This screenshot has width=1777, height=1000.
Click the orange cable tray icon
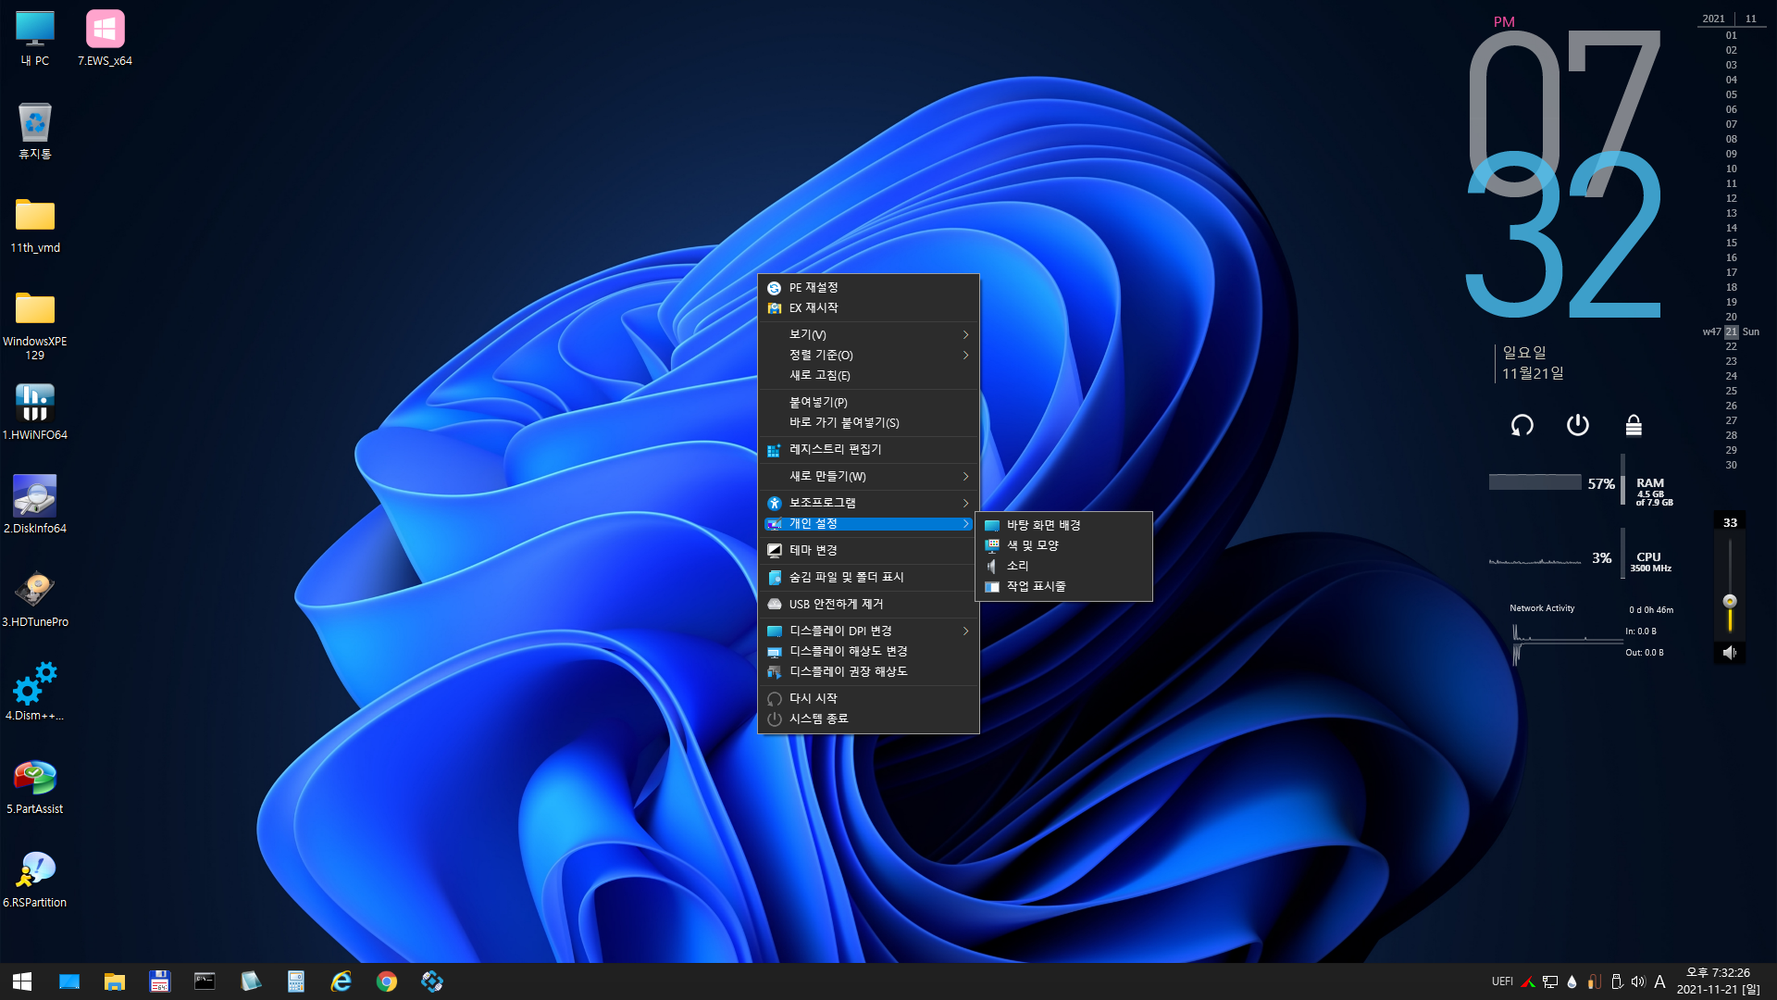pos(1594,981)
